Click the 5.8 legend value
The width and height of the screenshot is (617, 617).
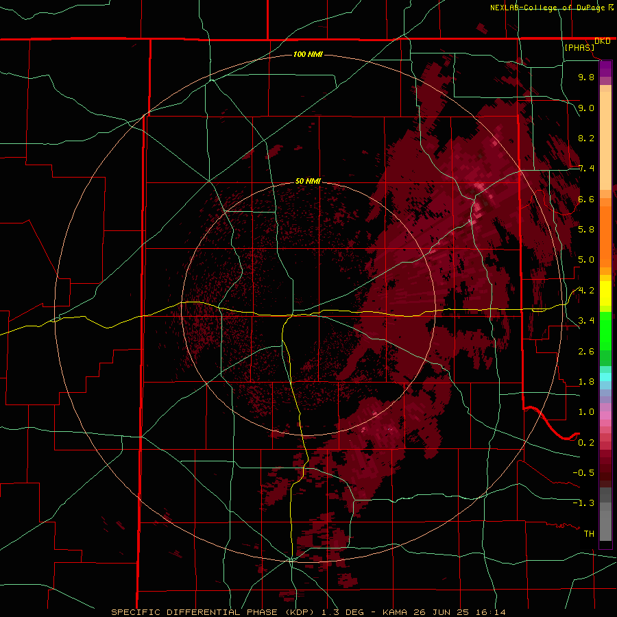(x=586, y=229)
